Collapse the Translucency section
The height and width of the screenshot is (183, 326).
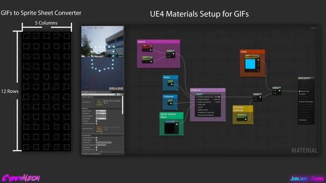[x=82, y=135]
